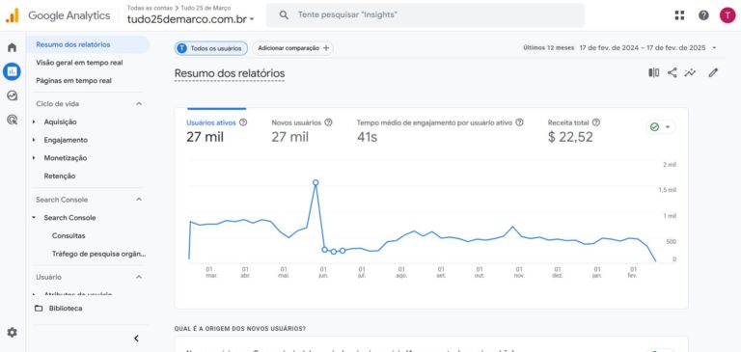Screen dimensions: 741x352
Task: Collapse the Ciclo de vida section
Action: pyautogui.click(x=139, y=104)
